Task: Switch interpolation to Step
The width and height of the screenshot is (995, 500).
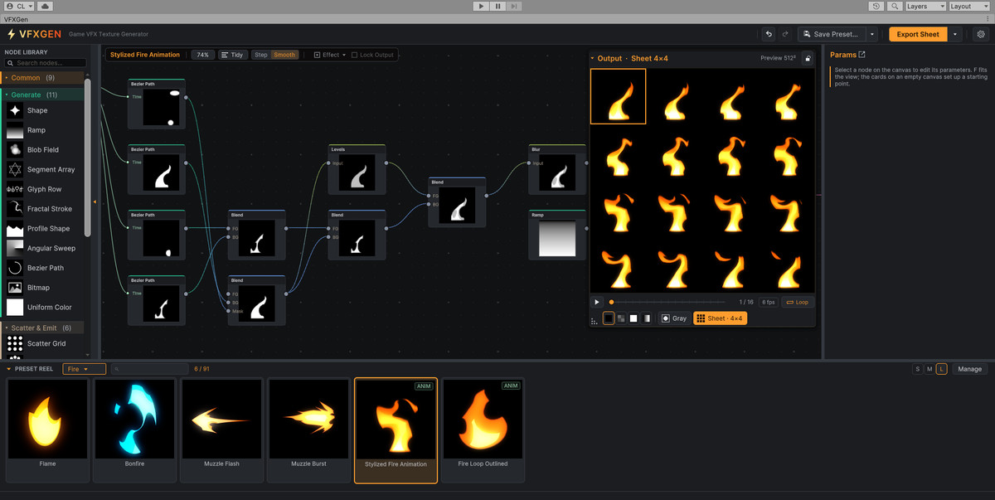Action: [x=261, y=55]
